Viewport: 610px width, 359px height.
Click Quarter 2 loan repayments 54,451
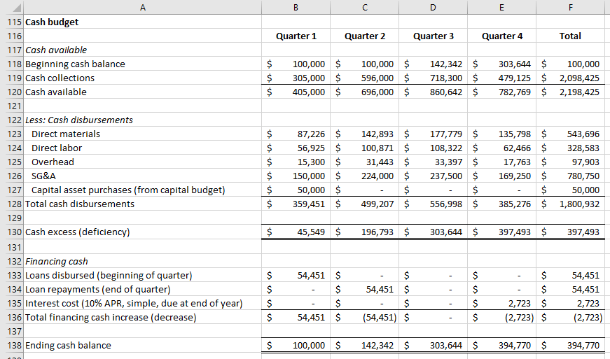[364, 289]
